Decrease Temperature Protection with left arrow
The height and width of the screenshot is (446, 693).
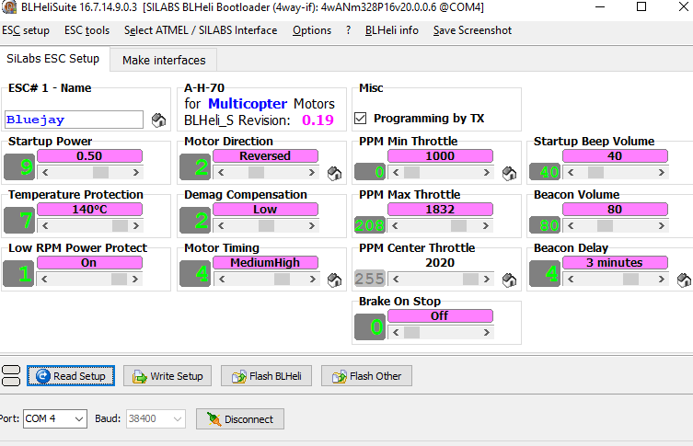pos(45,225)
